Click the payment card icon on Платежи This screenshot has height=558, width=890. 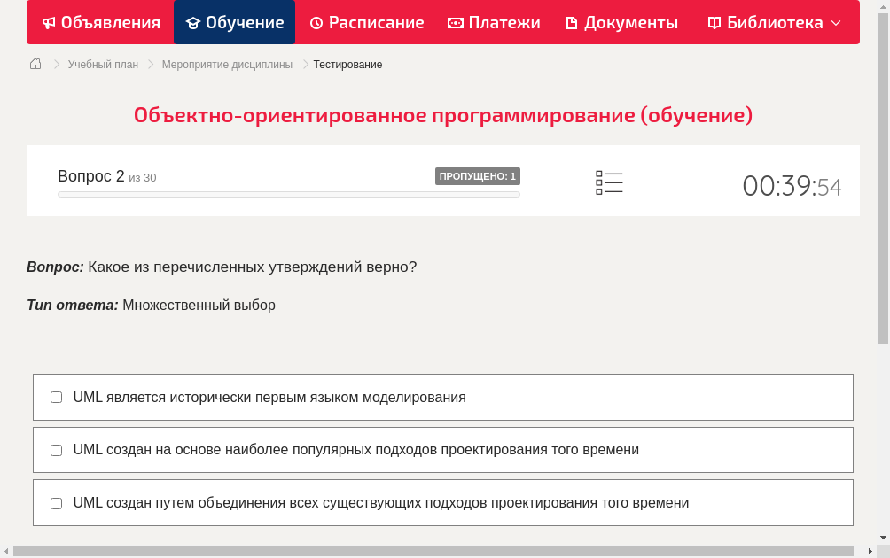point(455,22)
